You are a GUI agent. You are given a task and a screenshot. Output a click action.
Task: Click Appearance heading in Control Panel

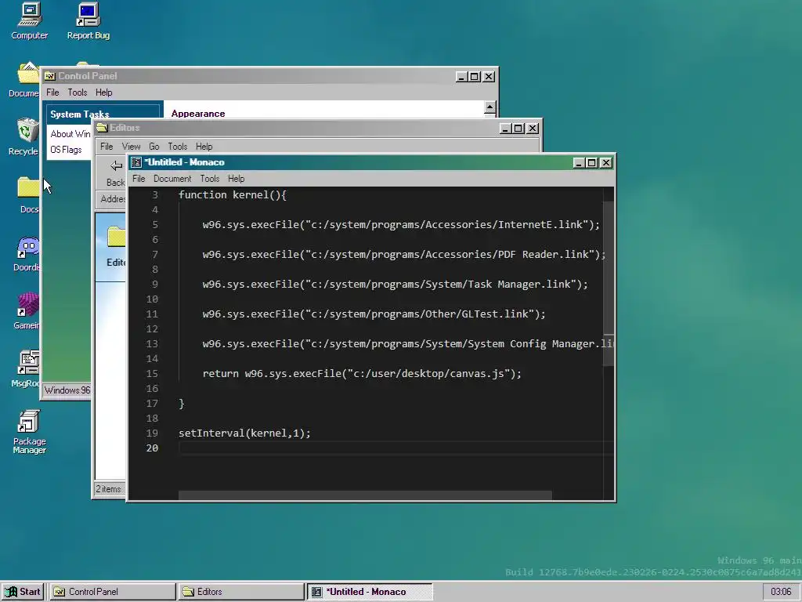click(198, 114)
